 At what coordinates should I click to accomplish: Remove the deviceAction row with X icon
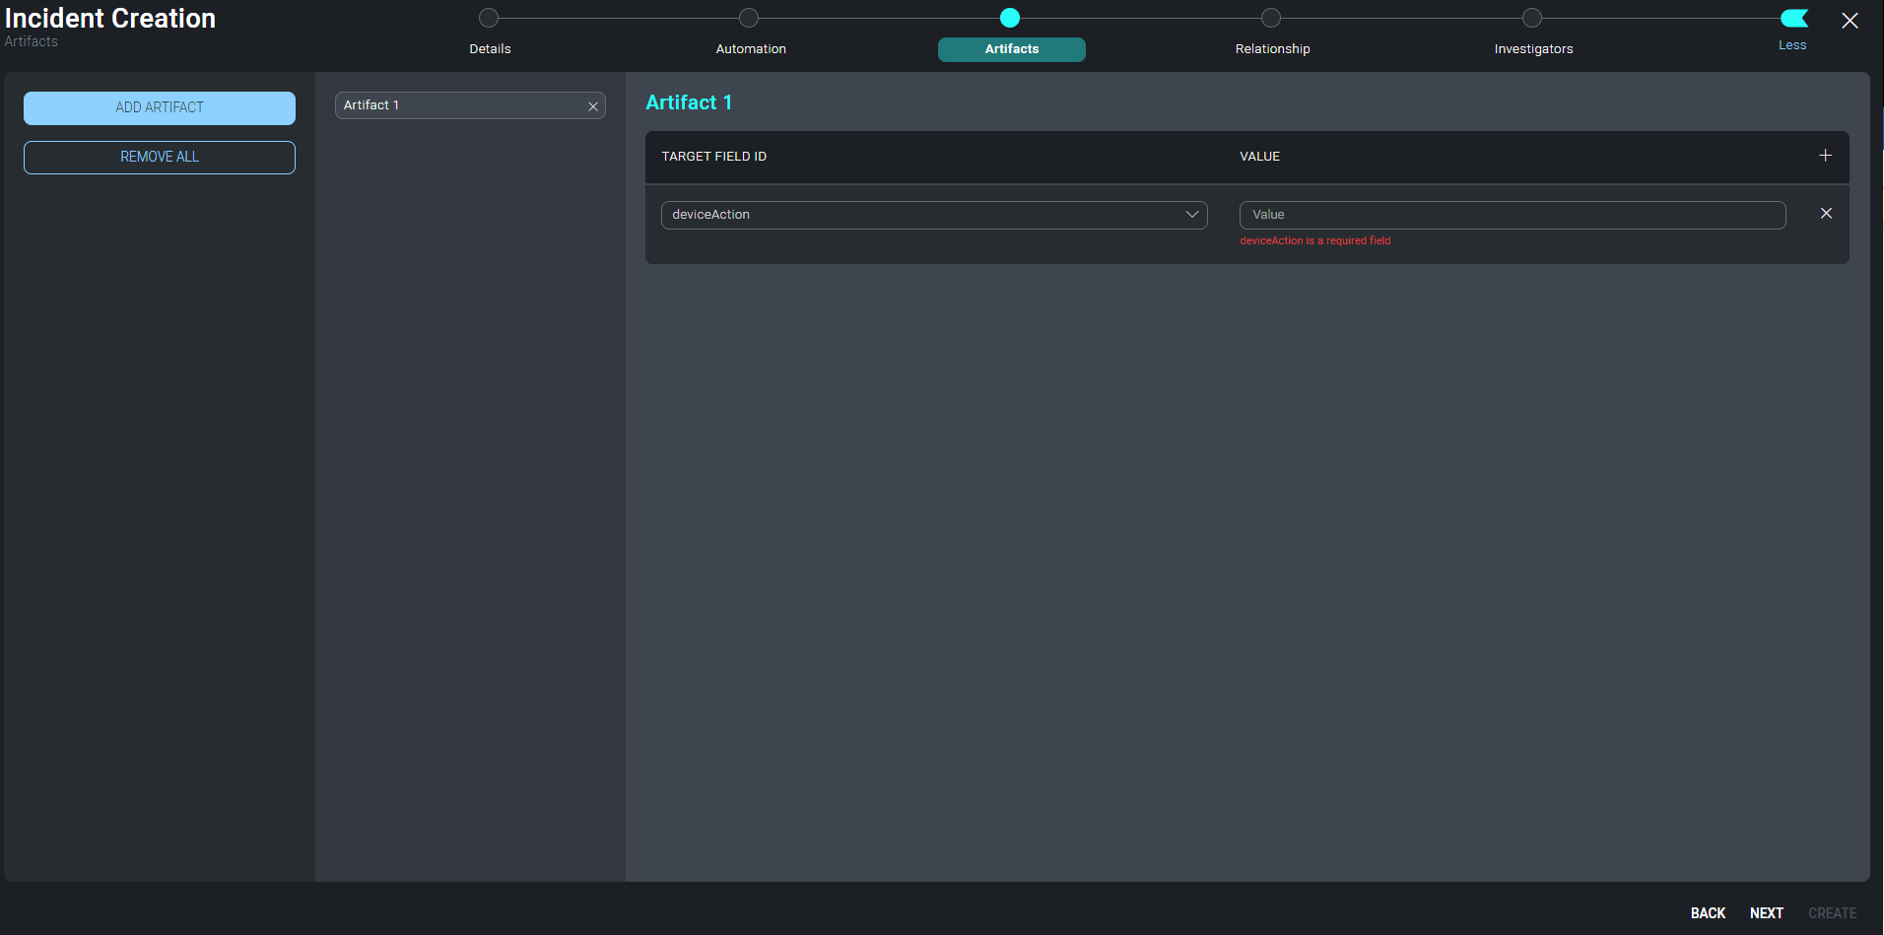[1826, 213]
